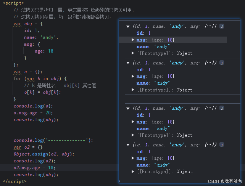245x186 pixels.
Task: Click 'name: "andy"' in third console object
Action: [153, 128]
